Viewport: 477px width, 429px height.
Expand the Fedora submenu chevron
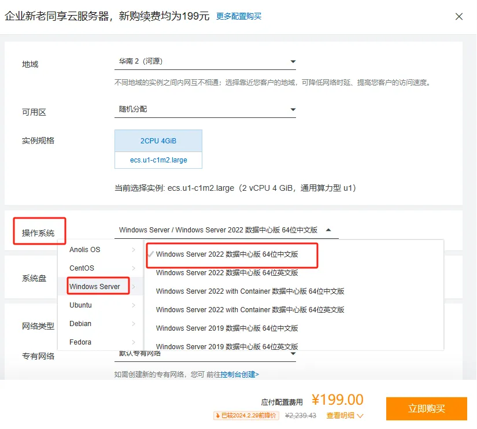pyautogui.click(x=134, y=342)
